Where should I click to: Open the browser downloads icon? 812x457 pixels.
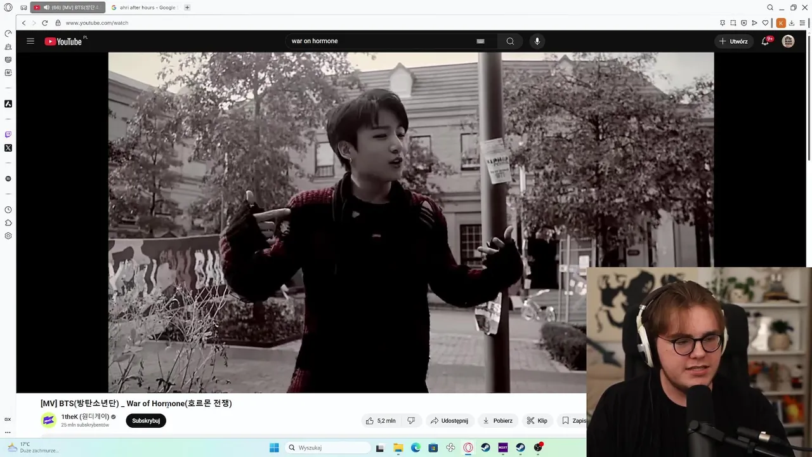tap(792, 23)
